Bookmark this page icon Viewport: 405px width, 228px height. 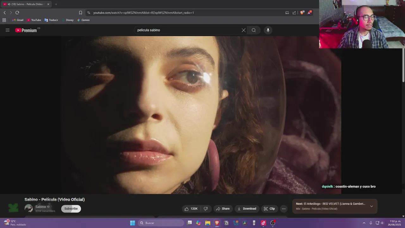click(x=80, y=13)
